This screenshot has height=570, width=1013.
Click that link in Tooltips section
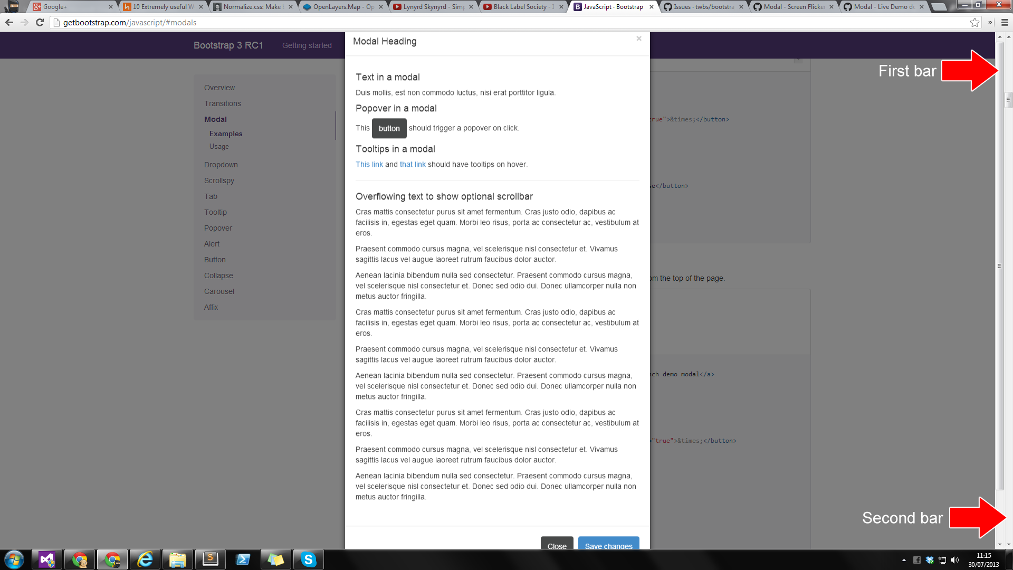tap(412, 164)
